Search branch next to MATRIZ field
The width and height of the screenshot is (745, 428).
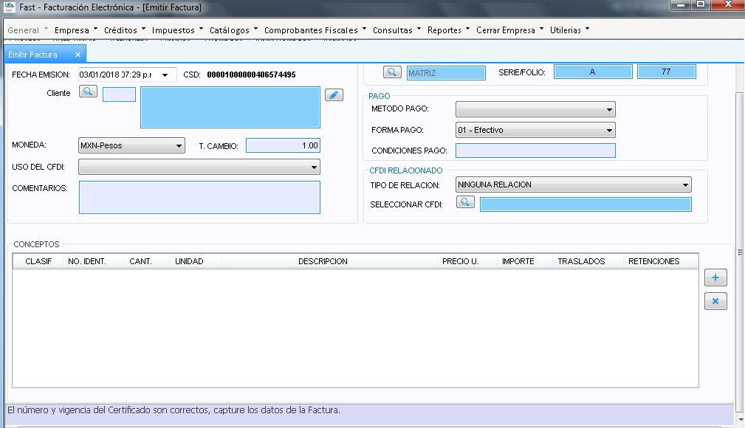(x=392, y=72)
